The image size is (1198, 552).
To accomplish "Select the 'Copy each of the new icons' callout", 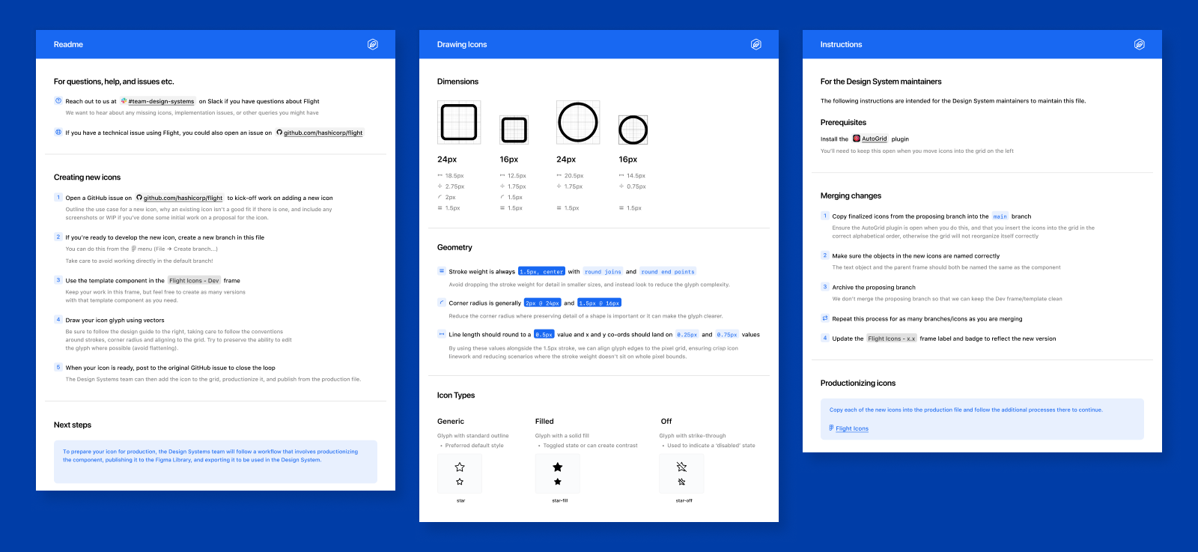I will click(982, 419).
